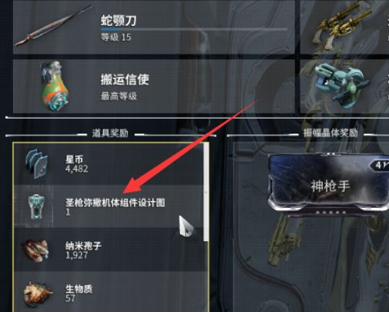This screenshot has height=312, width=389.
Task: Click the 蛇颚刀 weapon name label
Action: [119, 21]
